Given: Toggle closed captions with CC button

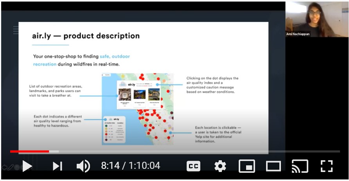Looking at the screenshot, I should pyautogui.click(x=193, y=166).
